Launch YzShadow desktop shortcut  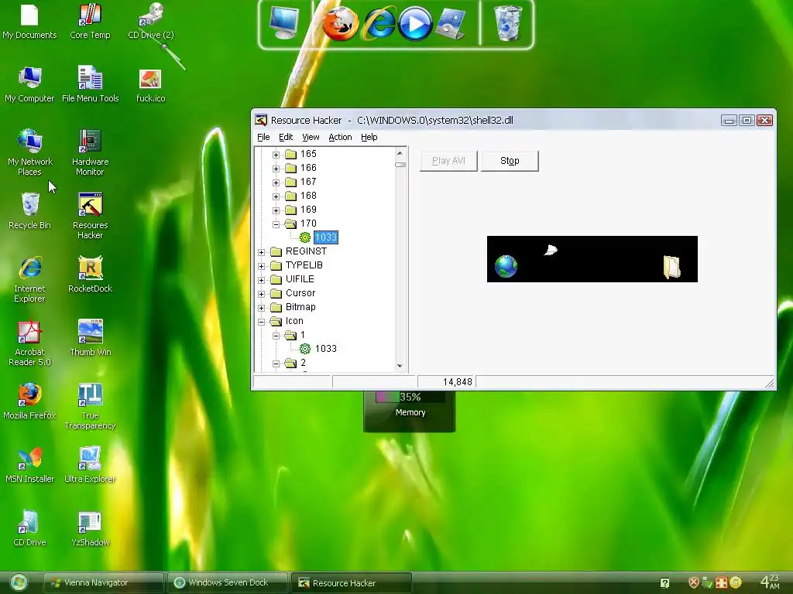[x=90, y=529]
